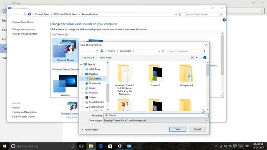The height and width of the screenshot is (150, 267).
Task: Open Control Panel Home link
Action: (23, 22)
